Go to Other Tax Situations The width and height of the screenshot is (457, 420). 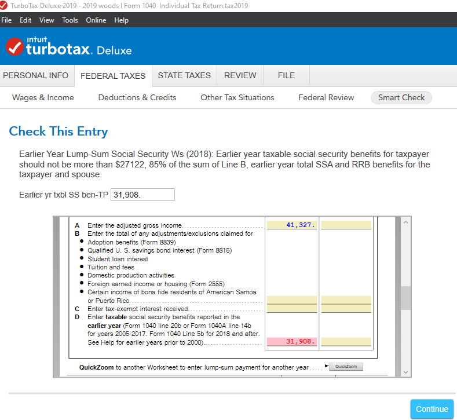[237, 97]
